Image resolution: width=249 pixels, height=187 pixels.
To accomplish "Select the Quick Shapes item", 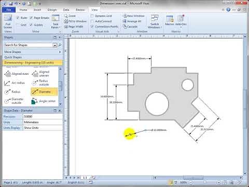I will click(x=33, y=57).
